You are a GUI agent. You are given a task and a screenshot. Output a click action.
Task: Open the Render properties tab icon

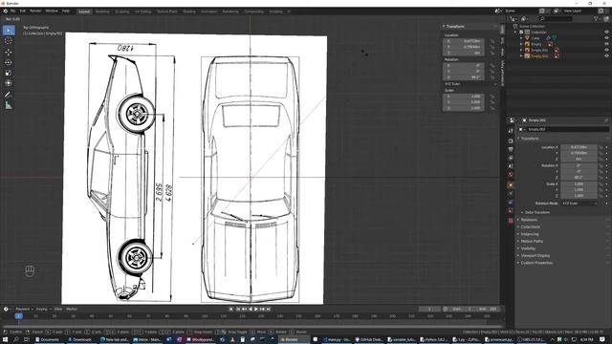coord(511,141)
